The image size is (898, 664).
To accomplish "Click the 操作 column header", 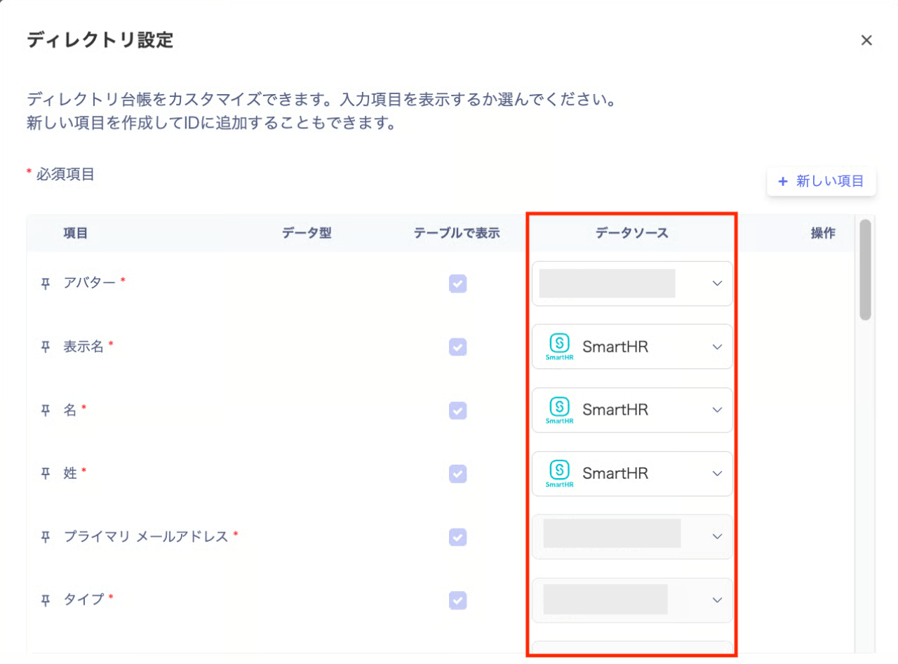I will [x=823, y=234].
